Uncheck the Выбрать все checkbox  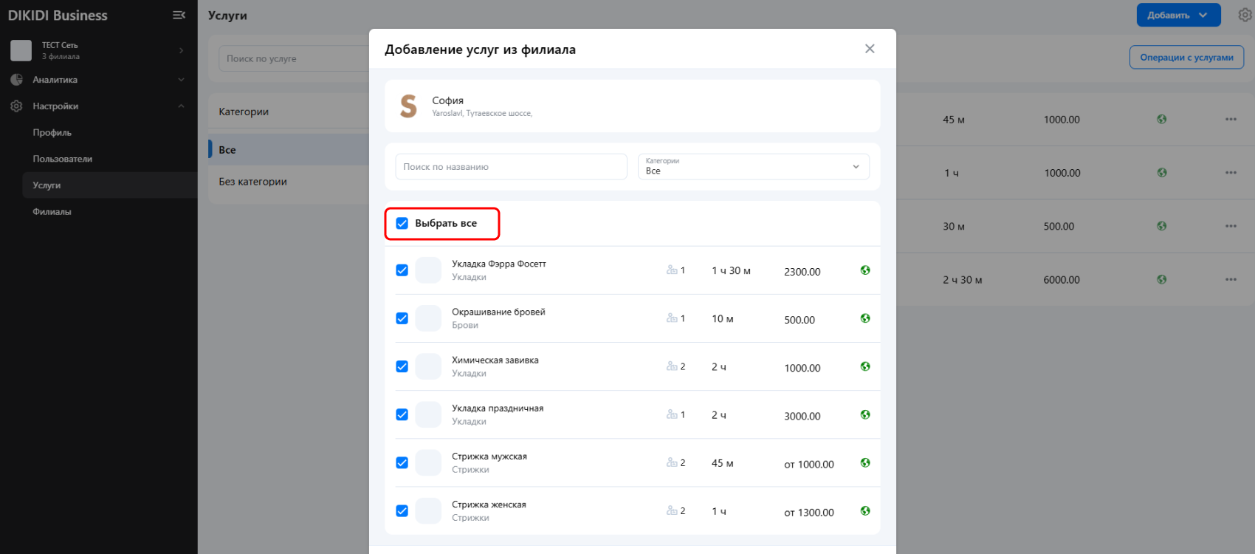402,223
